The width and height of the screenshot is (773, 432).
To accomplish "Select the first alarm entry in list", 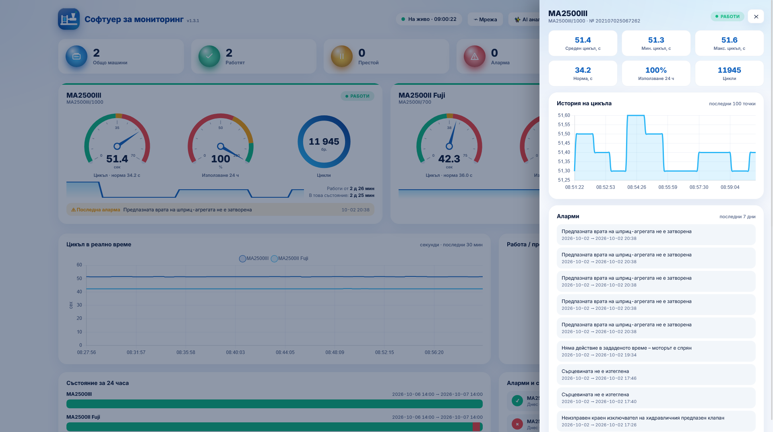I will (656, 235).
